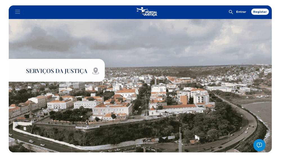
Task: Open the Serviços da Justiça white banner
Action: pos(56,70)
